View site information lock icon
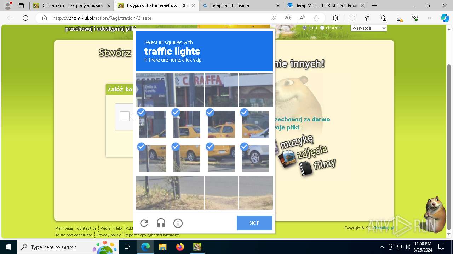The width and height of the screenshot is (453, 254). (45, 18)
